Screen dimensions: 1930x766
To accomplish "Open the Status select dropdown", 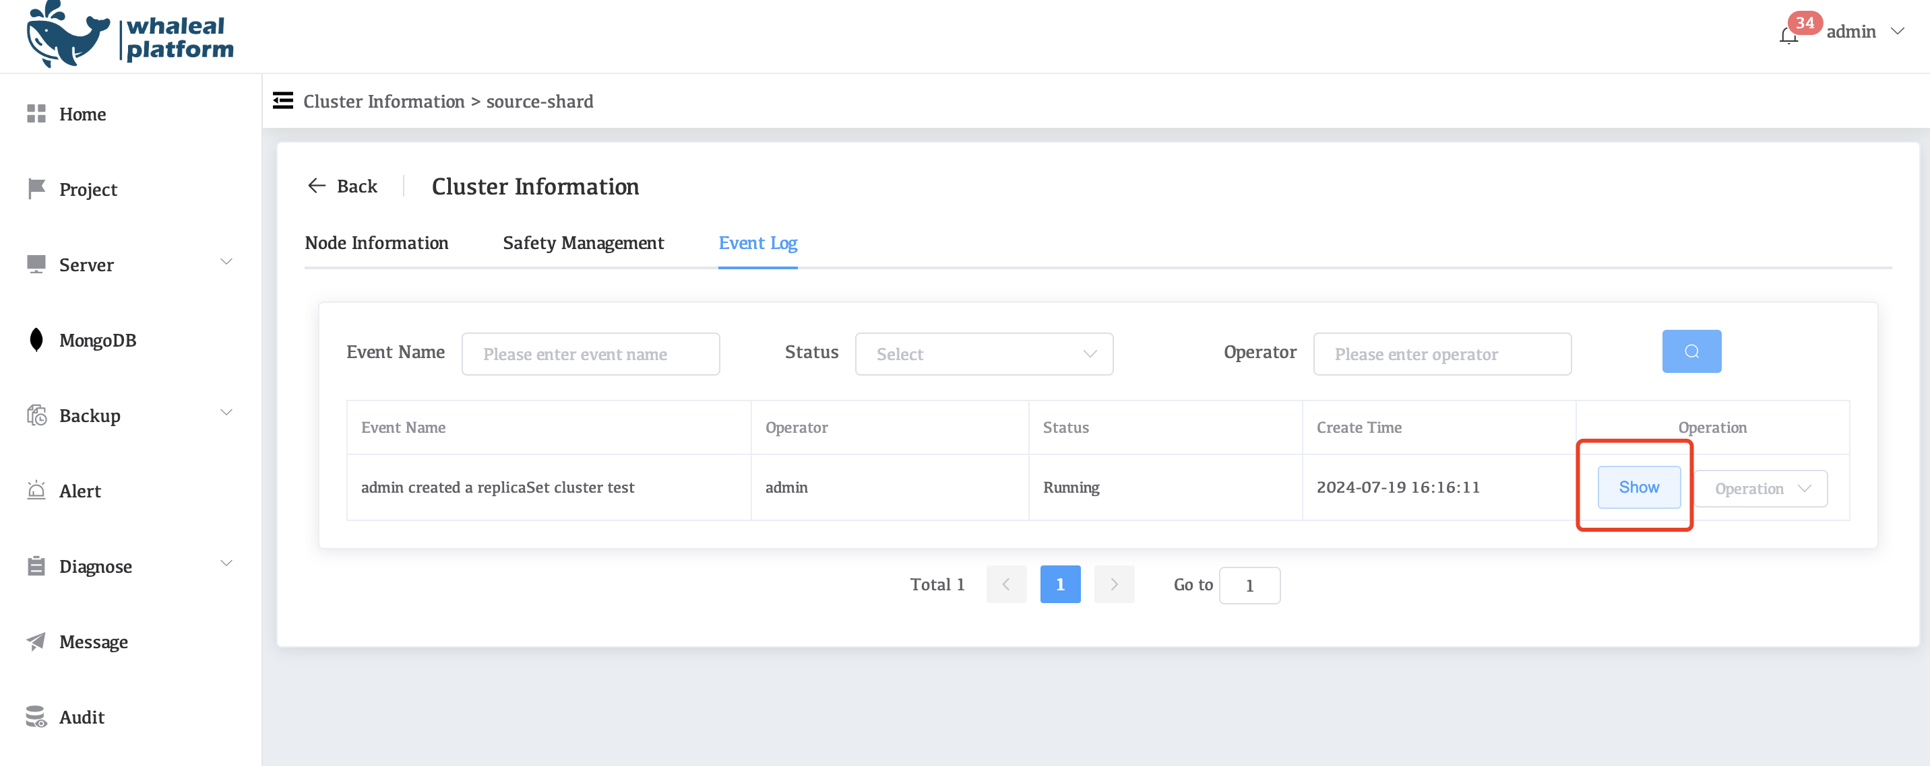I will [983, 354].
